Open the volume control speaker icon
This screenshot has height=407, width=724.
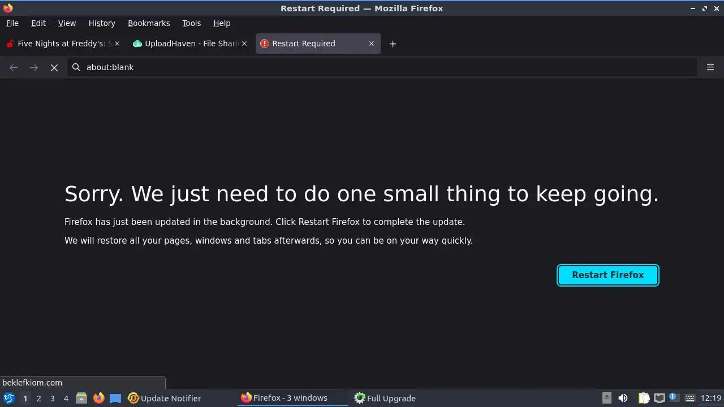pos(623,398)
